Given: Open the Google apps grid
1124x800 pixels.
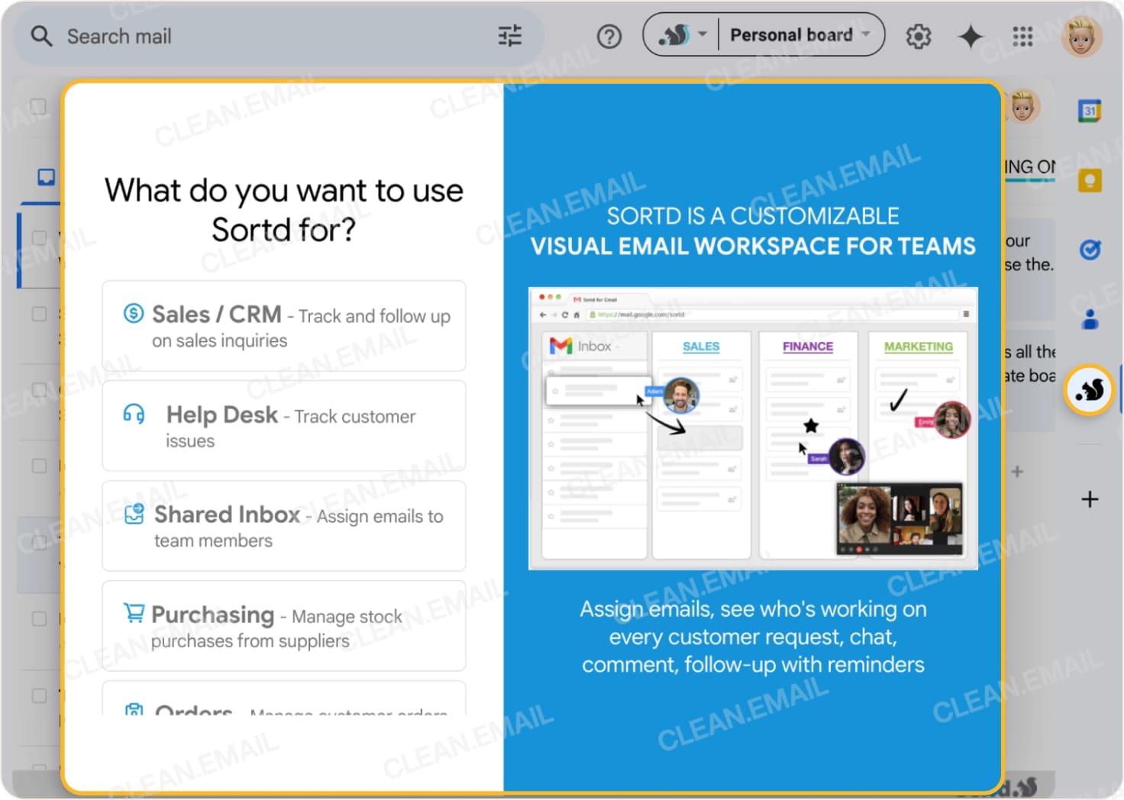Looking at the screenshot, I should click(x=1022, y=36).
